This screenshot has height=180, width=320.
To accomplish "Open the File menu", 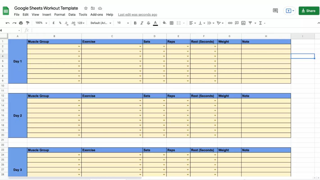I will (x=17, y=15).
